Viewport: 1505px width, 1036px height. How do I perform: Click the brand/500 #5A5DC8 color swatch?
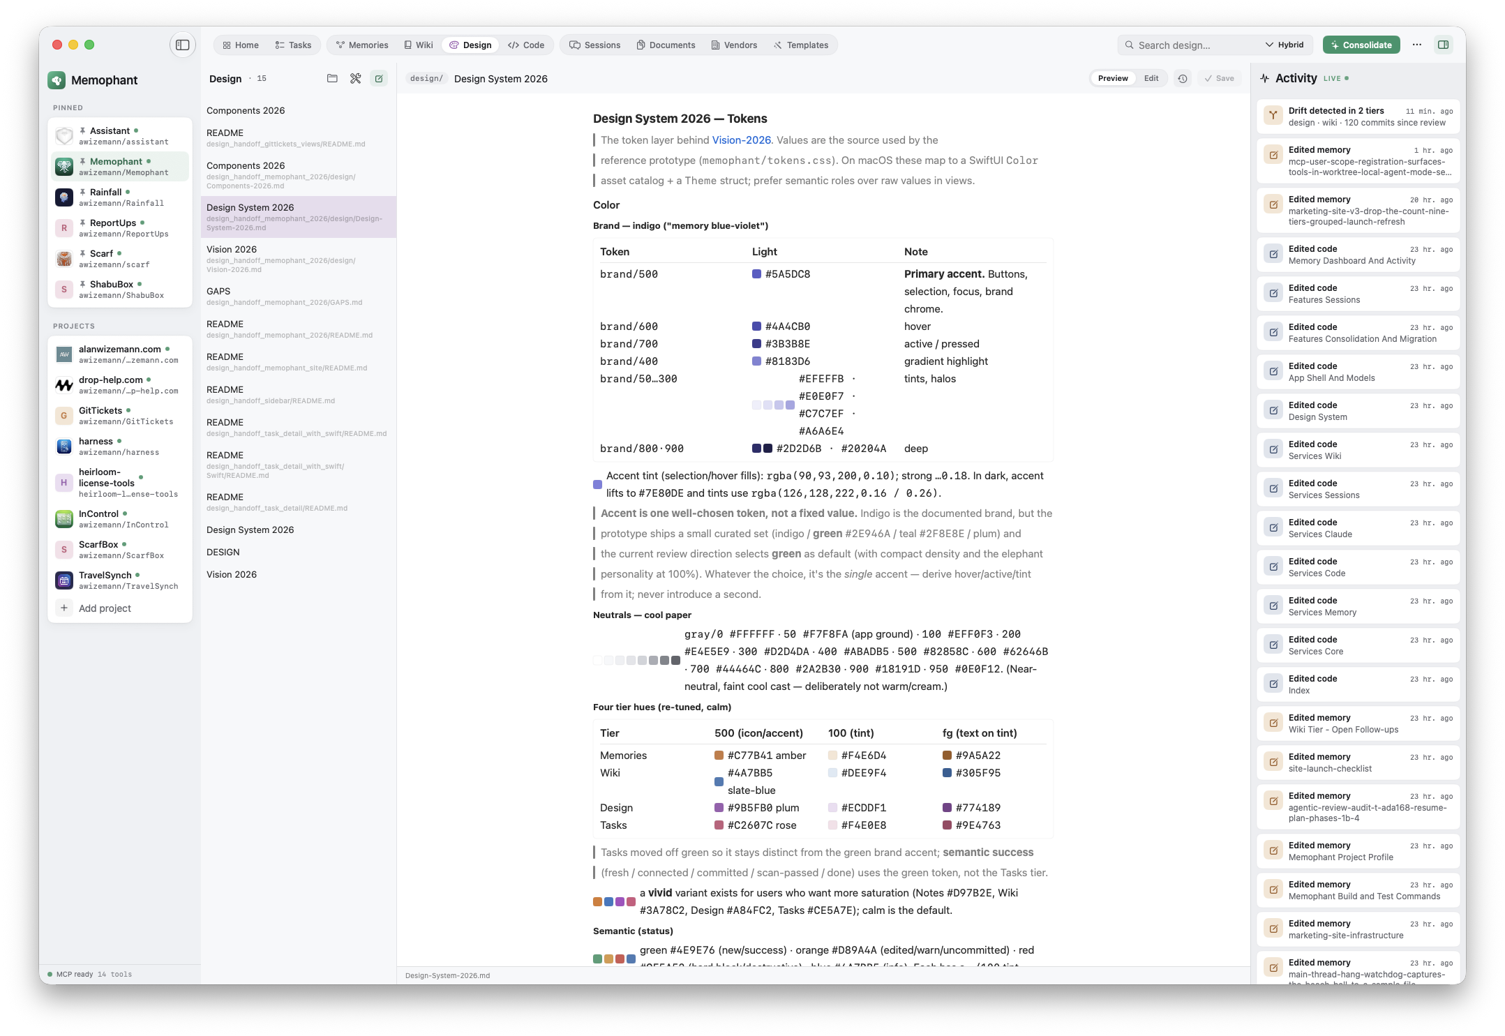click(x=756, y=274)
